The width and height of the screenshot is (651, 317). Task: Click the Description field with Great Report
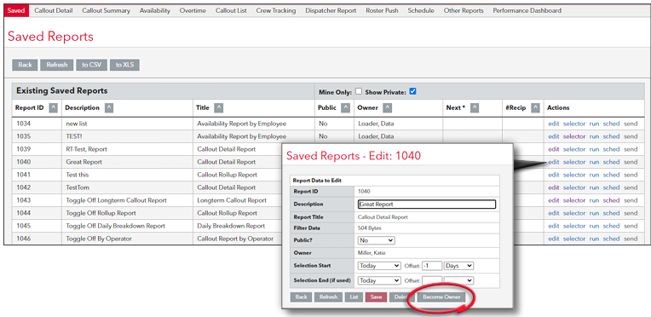tap(427, 205)
